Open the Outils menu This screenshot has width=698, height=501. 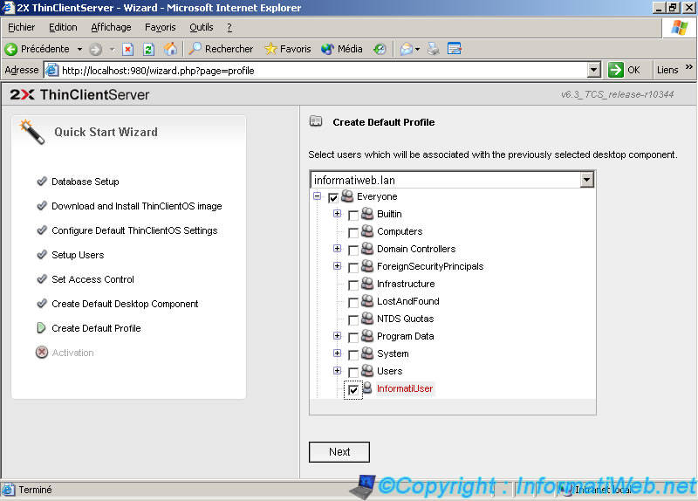(202, 28)
